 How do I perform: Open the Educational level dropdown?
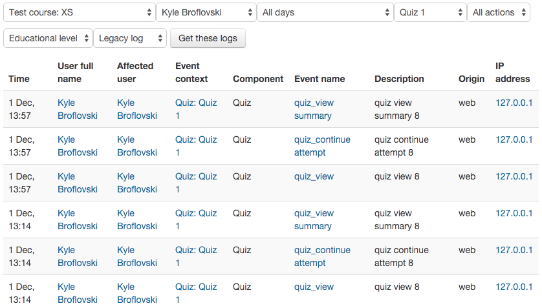48,38
